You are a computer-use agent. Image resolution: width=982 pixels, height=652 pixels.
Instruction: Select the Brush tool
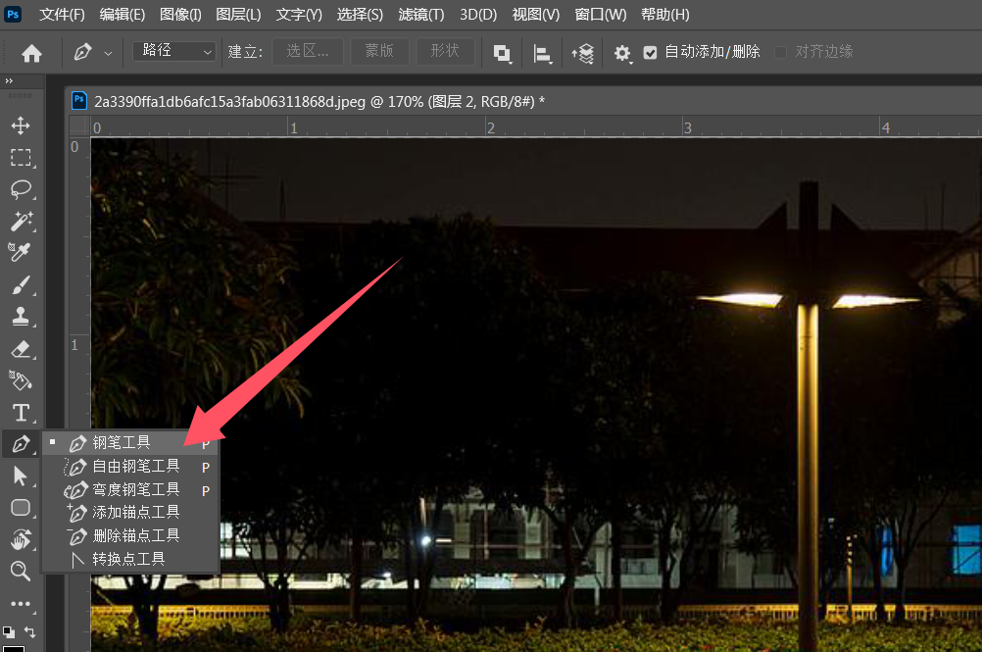(21, 285)
